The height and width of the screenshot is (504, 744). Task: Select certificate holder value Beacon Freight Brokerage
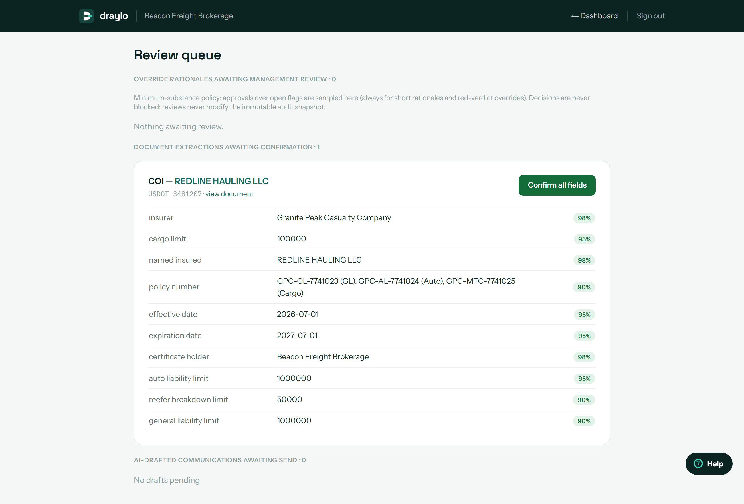click(x=323, y=356)
